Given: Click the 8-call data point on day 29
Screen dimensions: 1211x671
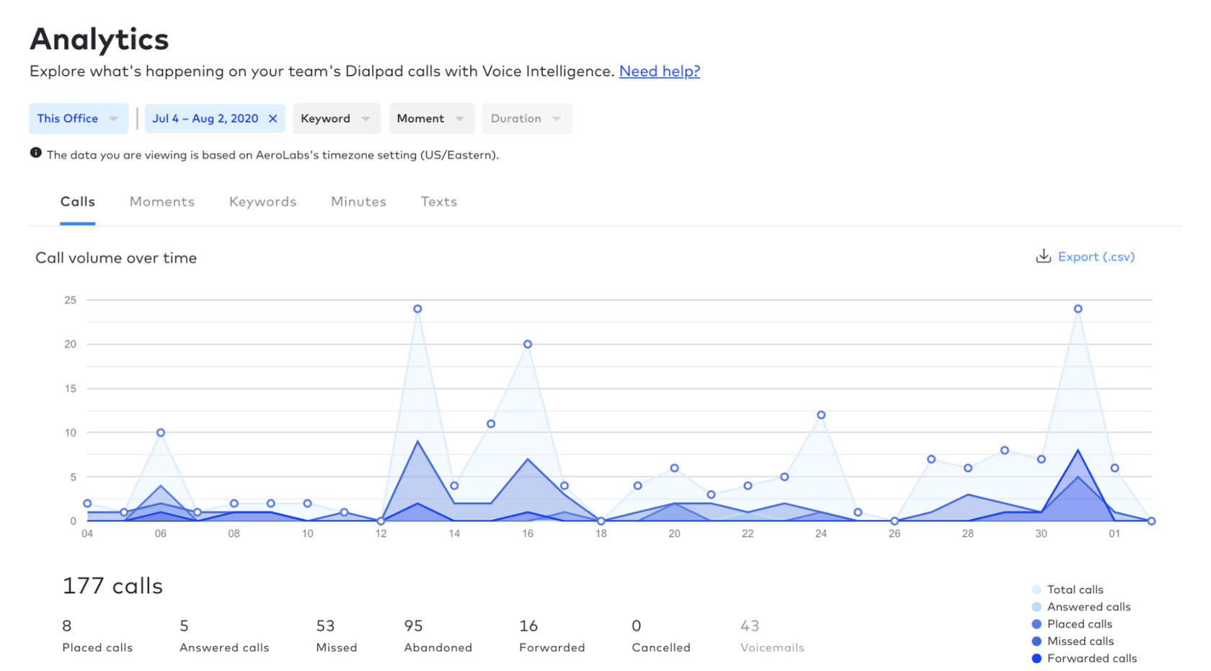Looking at the screenshot, I should [1005, 450].
